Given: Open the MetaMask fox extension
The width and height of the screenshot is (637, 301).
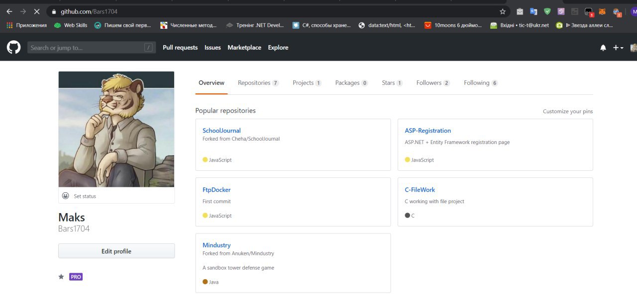Looking at the screenshot, I should point(602,11).
